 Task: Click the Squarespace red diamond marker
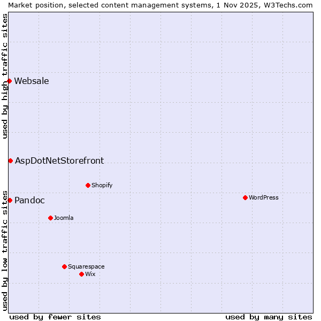click(64, 266)
